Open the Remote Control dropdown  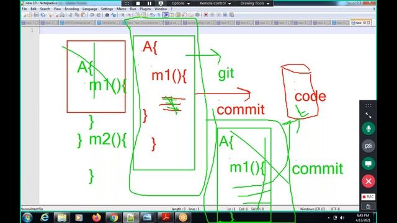(x=215, y=3)
